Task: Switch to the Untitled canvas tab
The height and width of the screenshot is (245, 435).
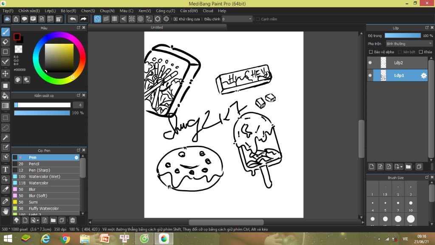Action: (x=157, y=28)
